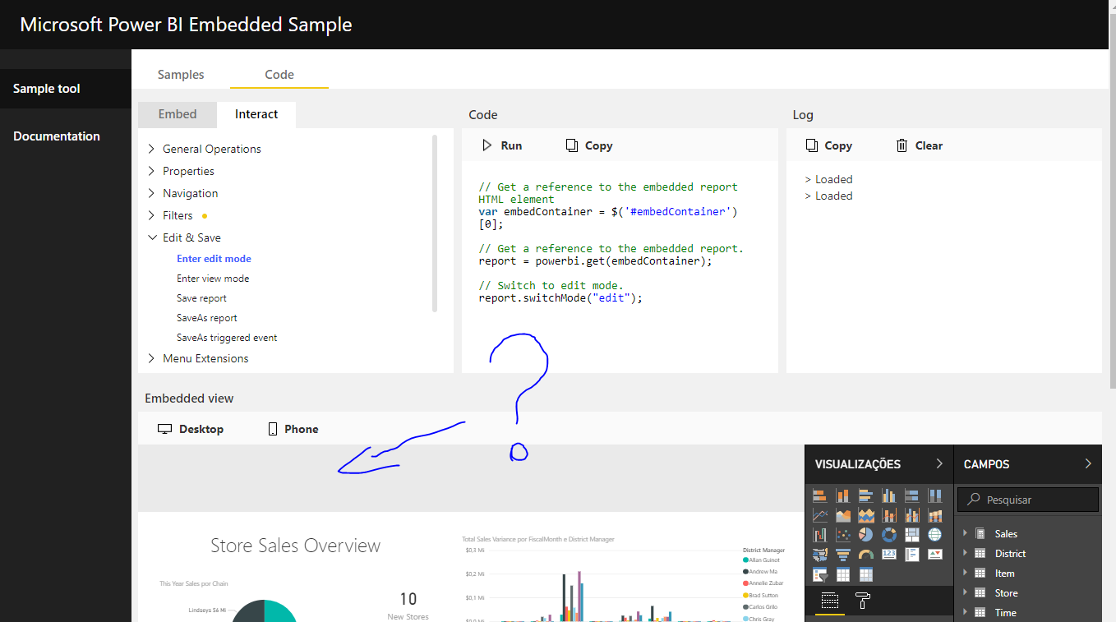Screen dimensions: 1116x622
Task: Select the card (123) visualization
Action: pos(889,555)
